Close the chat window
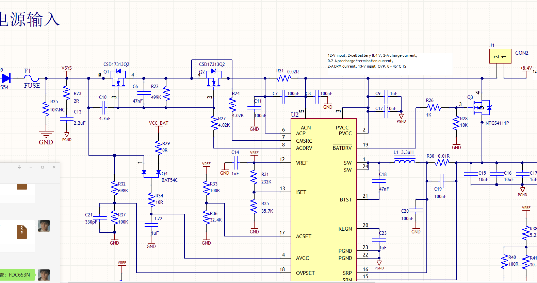Viewport: 537px width, 283px height. [54, 167]
